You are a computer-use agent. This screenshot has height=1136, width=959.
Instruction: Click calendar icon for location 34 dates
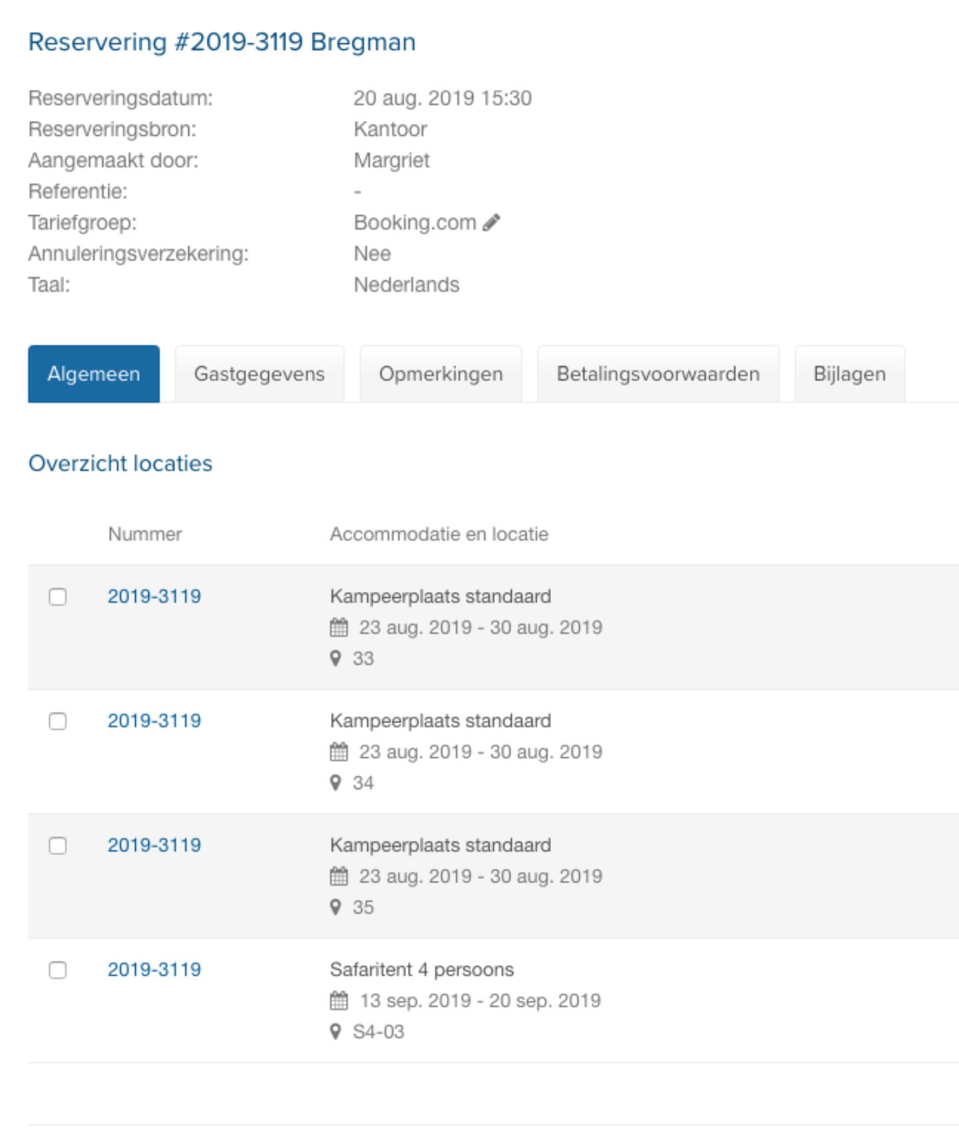339,752
